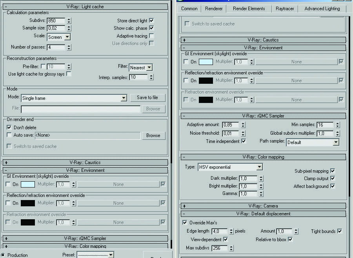This screenshot has width=353, height=258.
Task: Toggle the Affect background checkbox
Action: click(x=333, y=186)
